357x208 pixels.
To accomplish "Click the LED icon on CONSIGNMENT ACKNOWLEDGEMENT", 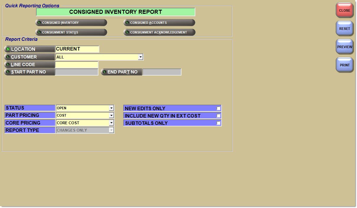I will [x=127, y=32].
